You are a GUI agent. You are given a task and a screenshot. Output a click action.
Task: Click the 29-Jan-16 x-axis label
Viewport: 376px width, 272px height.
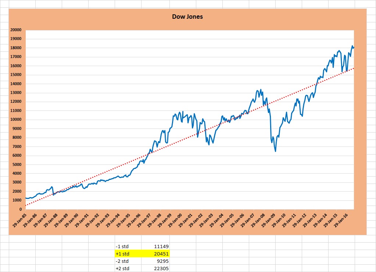(341, 220)
